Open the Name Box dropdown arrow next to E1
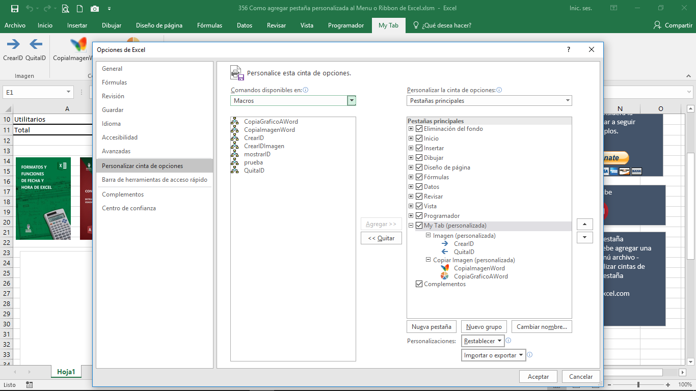The image size is (696, 391). (69, 92)
